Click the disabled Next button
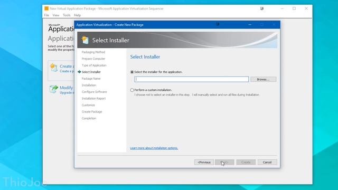 coord(224,162)
